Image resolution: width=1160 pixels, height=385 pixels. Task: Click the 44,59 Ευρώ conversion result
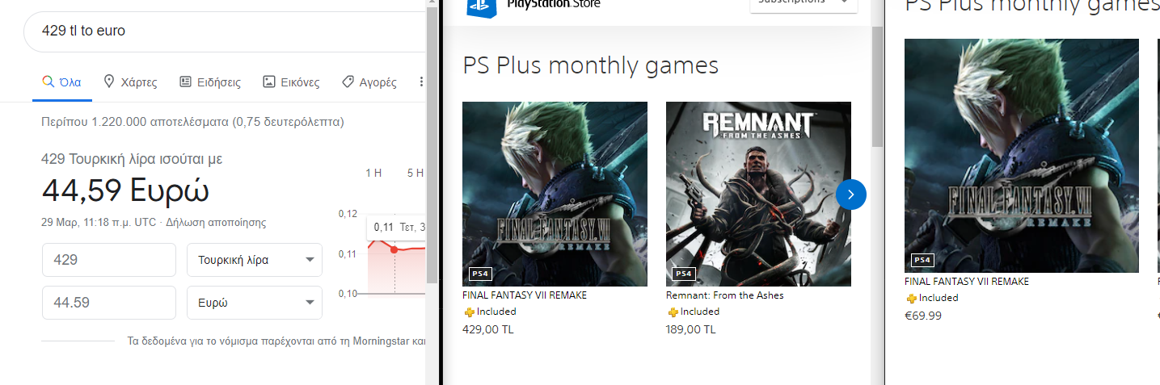[x=125, y=190]
